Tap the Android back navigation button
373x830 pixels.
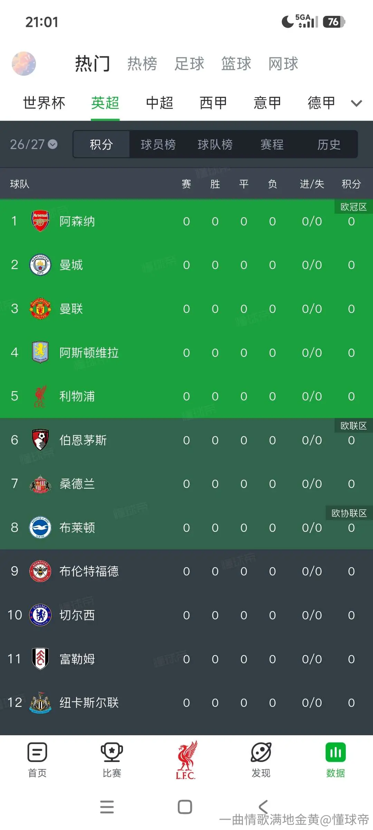[263, 807]
